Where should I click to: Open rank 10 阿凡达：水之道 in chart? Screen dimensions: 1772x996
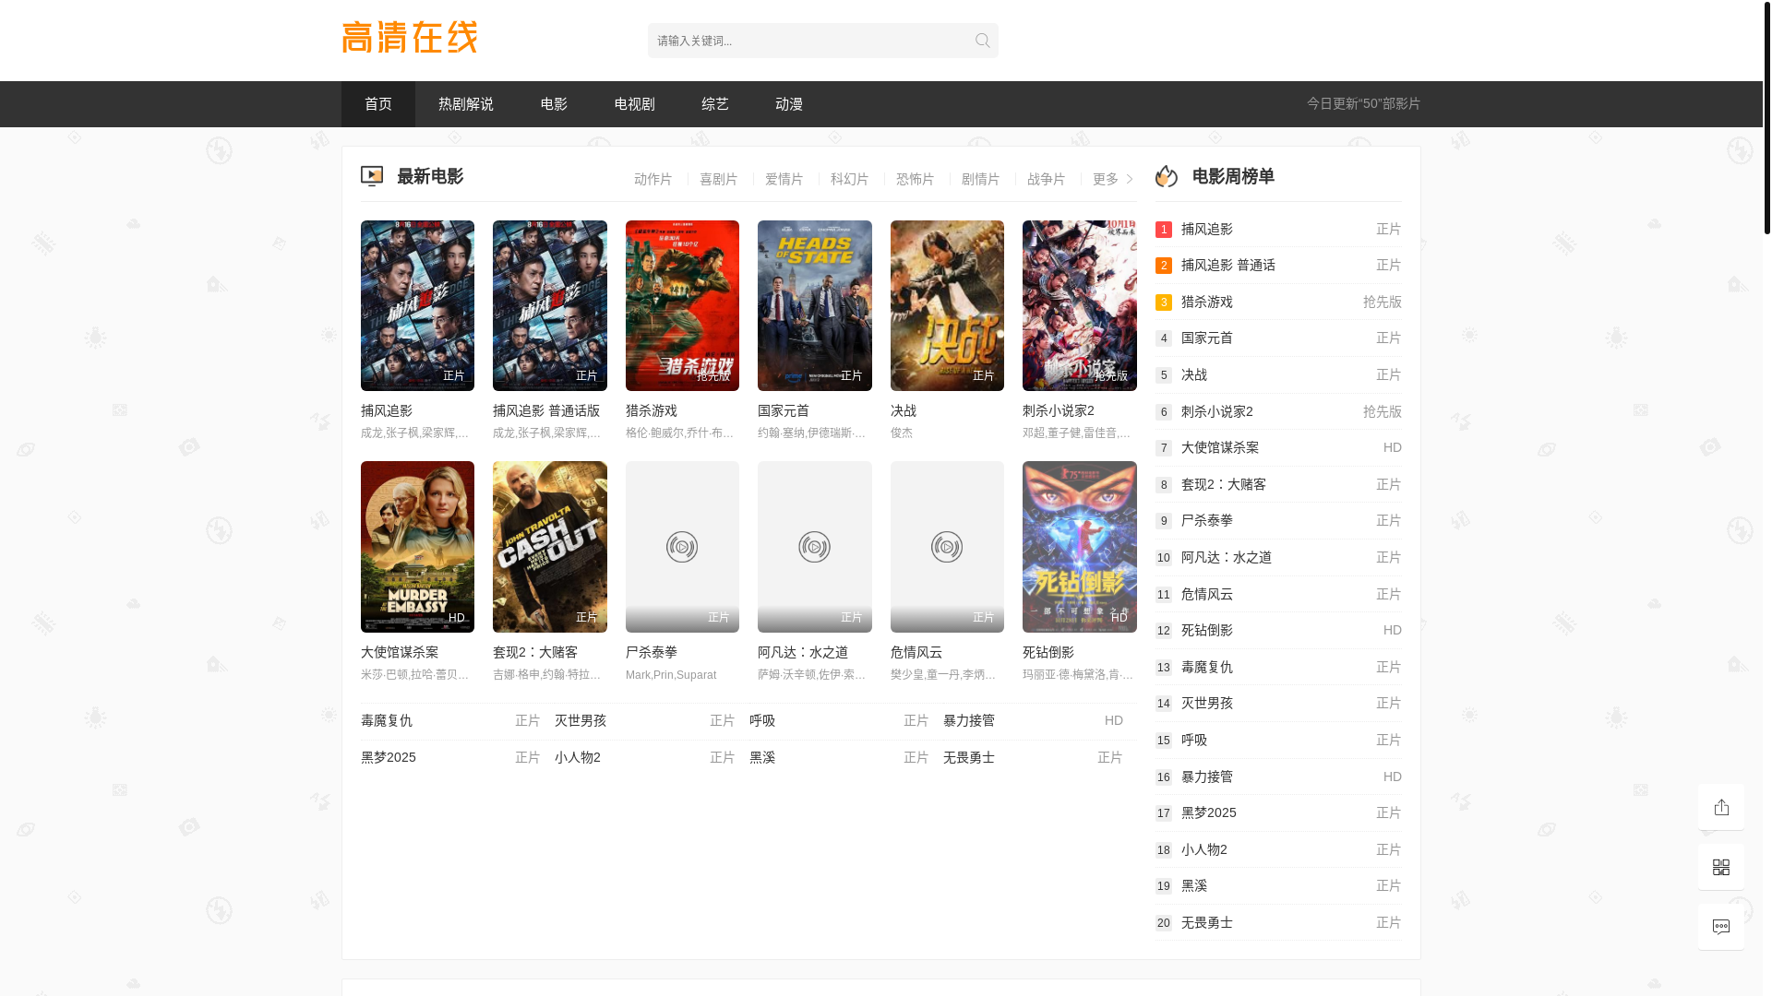pyautogui.click(x=1278, y=557)
